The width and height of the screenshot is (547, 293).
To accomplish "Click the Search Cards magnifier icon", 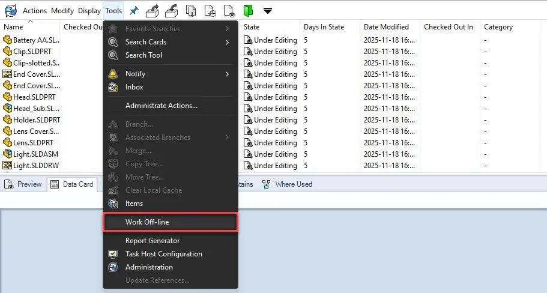I will coord(113,42).
